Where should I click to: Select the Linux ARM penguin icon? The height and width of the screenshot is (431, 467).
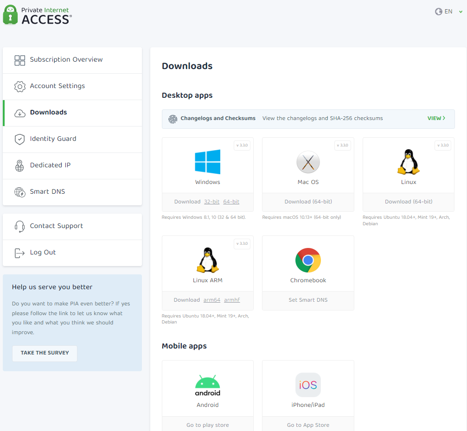(207, 260)
